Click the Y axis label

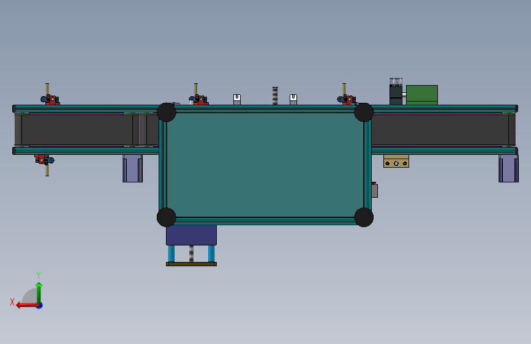click(39, 275)
